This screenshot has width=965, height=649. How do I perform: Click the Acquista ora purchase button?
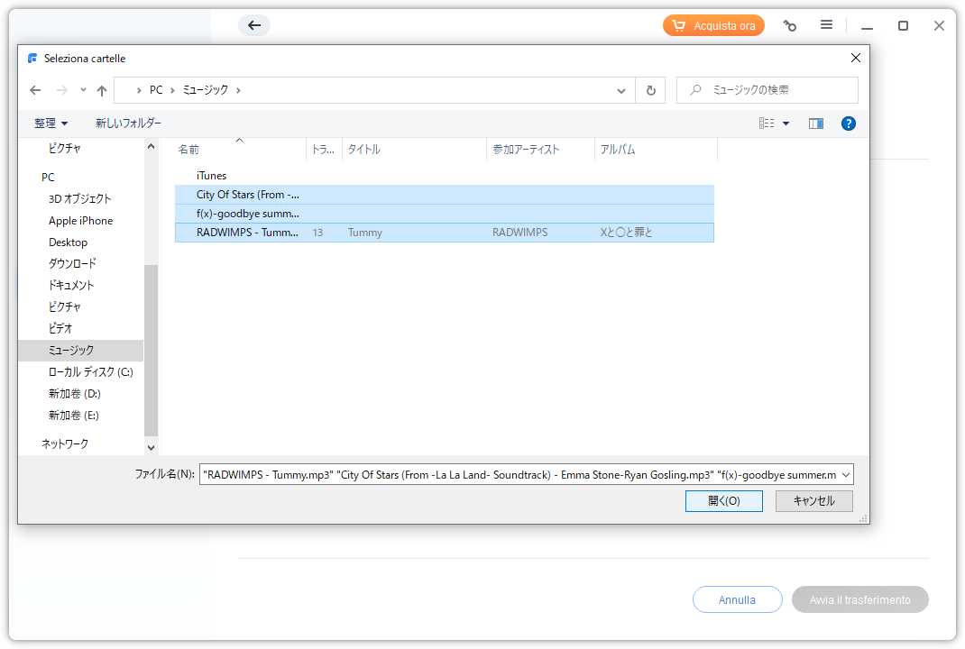point(713,26)
